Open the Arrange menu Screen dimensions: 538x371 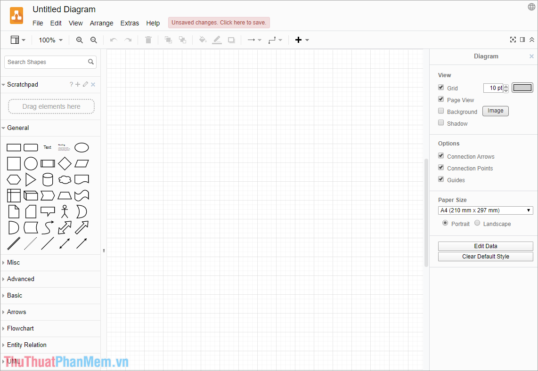(101, 23)
